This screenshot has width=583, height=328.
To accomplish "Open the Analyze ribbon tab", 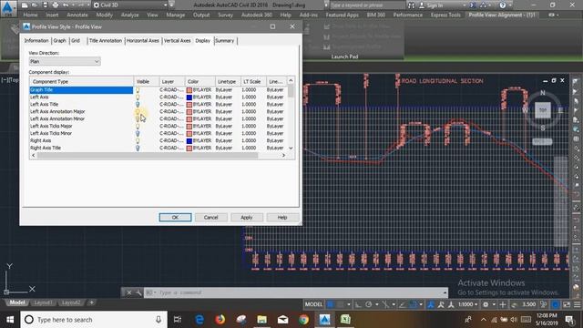I will click(129, 15).
